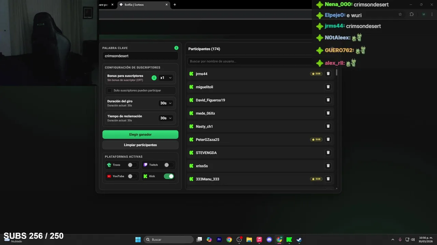
Task: Open the browser extensions puzzle icon
Action: pos(411,14)
